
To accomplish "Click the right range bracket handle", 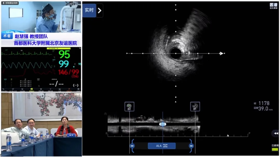I will click(x=191, y=146).
